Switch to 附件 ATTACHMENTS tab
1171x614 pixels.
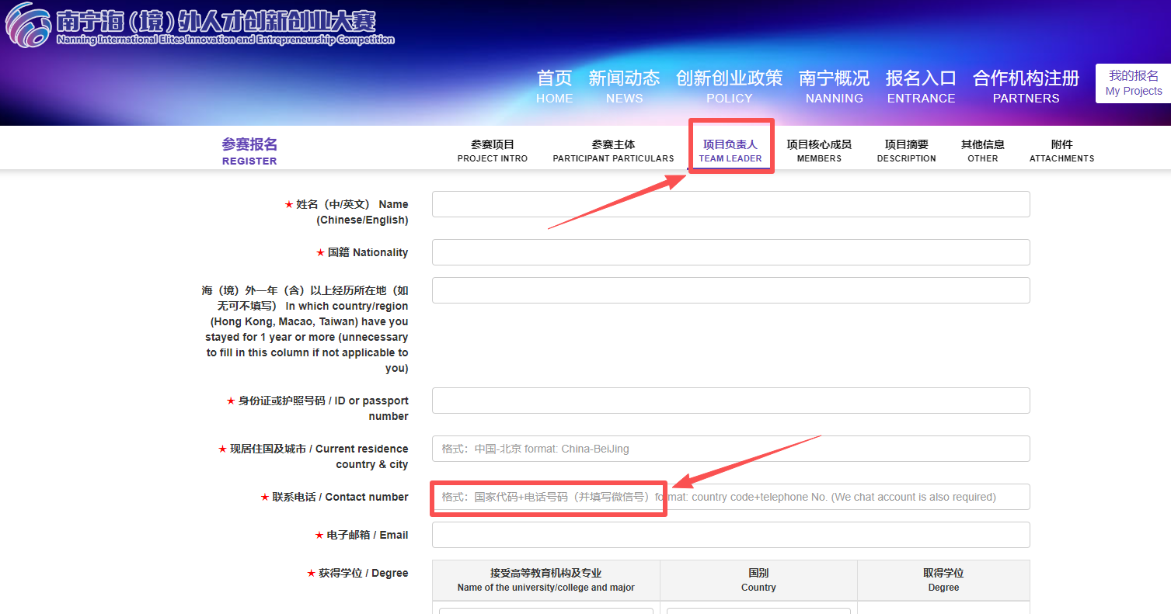(1061, 151)
